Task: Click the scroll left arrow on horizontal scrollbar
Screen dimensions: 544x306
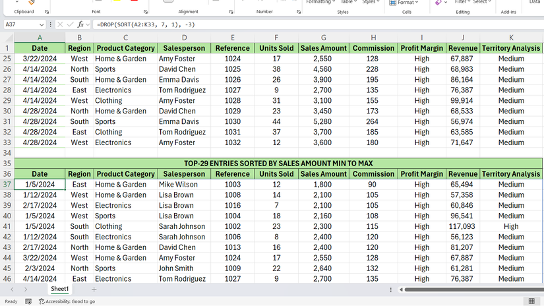Action: (x=402, y=290)
